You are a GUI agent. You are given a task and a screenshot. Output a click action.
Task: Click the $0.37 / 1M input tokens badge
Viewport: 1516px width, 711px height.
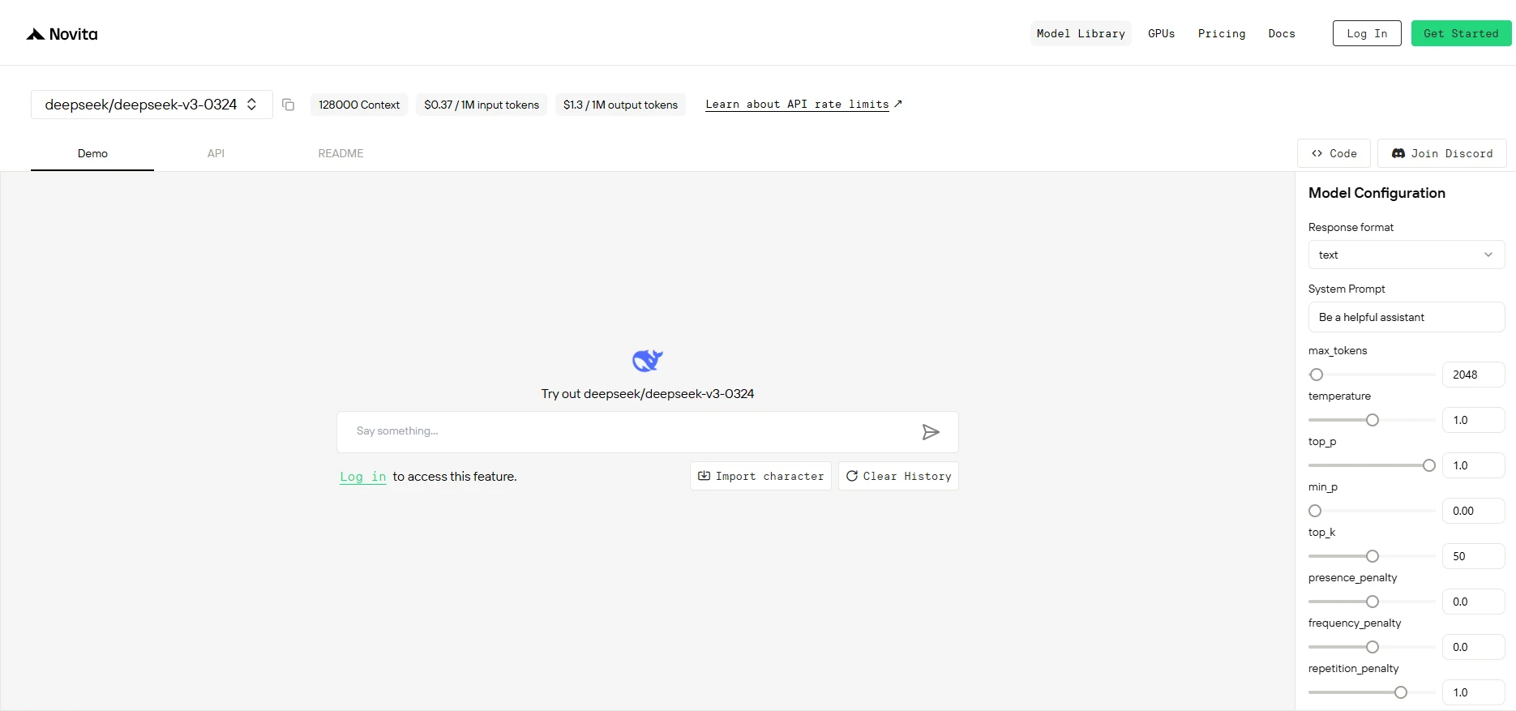[x=482, y=105]
